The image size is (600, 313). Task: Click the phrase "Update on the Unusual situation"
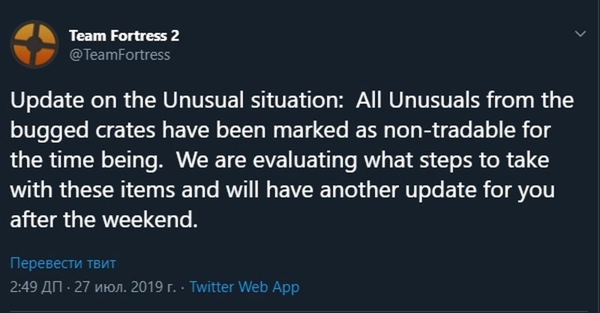176,100
